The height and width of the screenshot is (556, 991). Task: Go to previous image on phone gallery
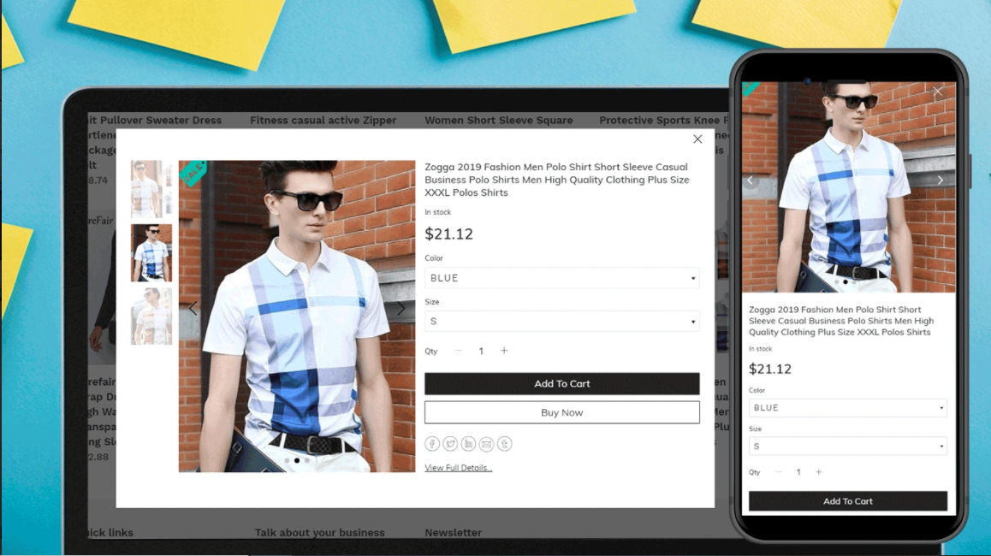coord(751,180)
